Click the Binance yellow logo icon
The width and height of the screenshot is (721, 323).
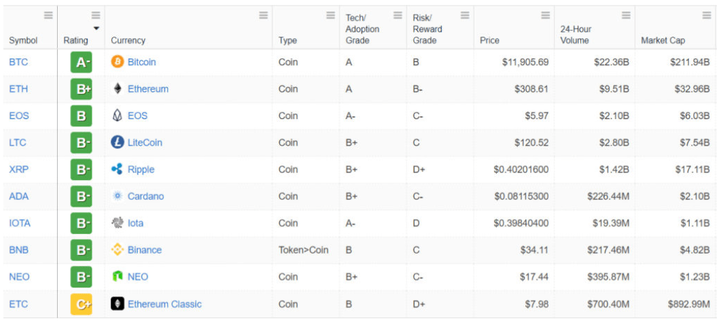[118, 250]
